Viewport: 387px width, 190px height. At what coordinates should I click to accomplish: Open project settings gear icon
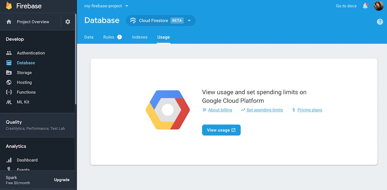tap(68, 22)
